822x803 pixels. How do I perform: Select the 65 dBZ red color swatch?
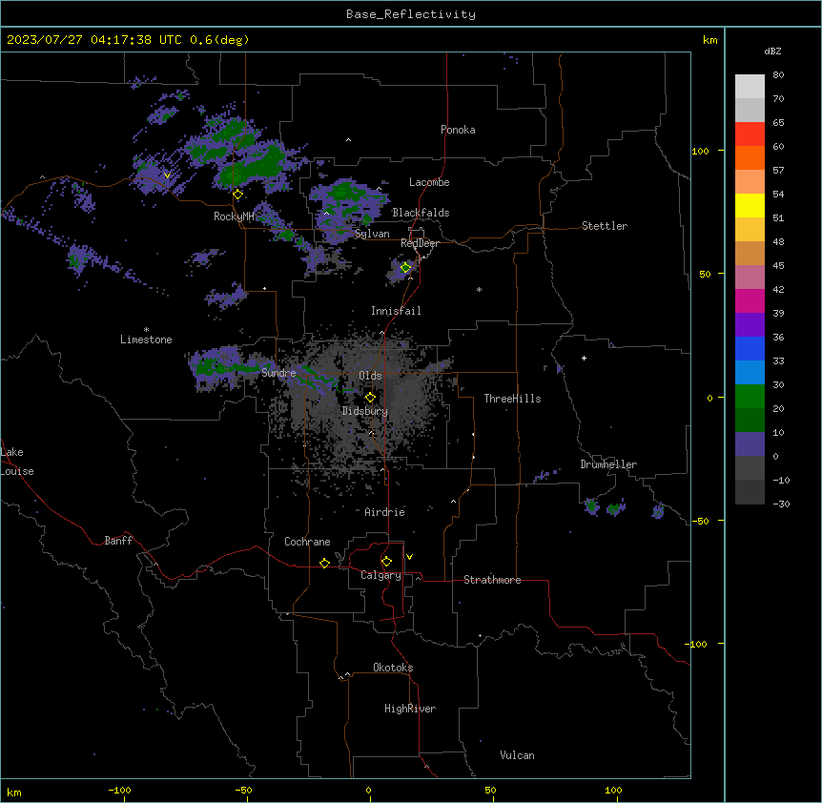click(750, 134)
